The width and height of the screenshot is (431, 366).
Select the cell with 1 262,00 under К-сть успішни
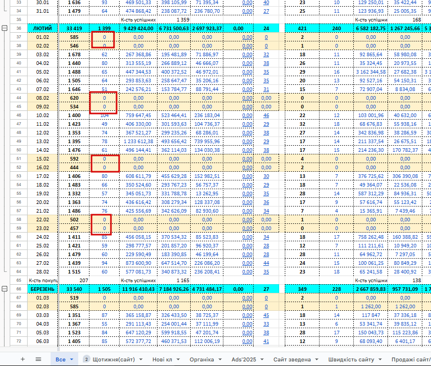pyautogui.click(x=371, y=306)
